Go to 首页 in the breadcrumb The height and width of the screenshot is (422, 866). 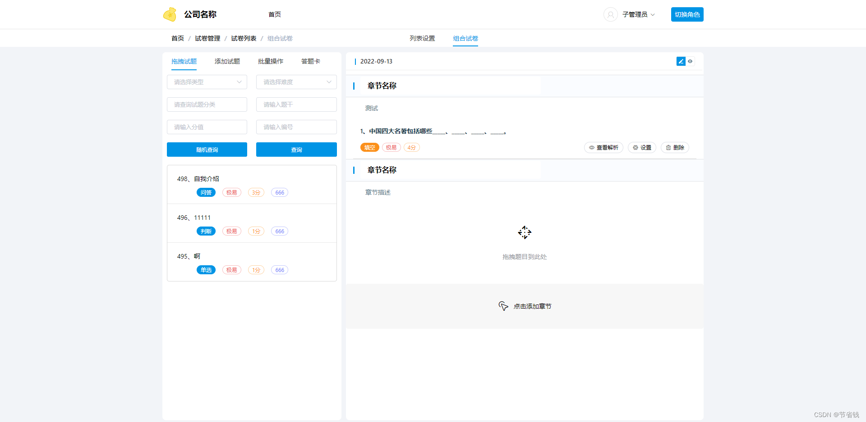coord(178,38)
